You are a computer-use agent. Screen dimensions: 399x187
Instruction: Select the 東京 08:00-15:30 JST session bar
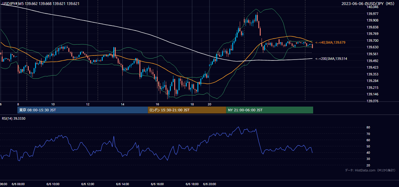pyautogui.click(x=82, y=110)
